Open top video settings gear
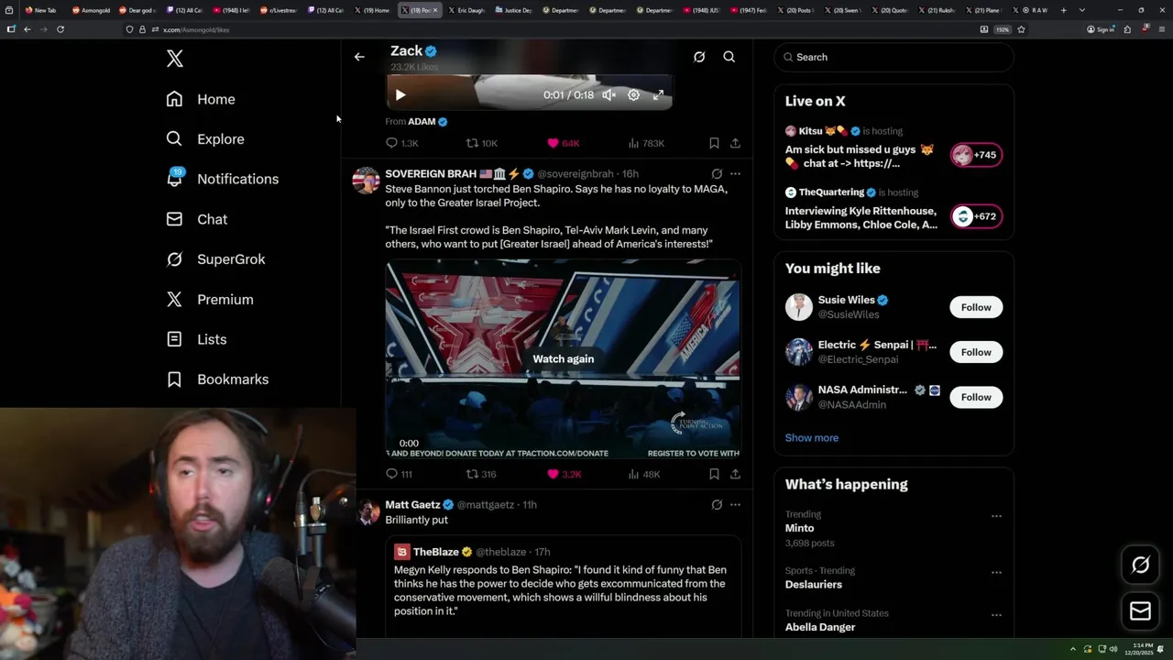The width and height of the screenshot is (1173, 660). pos(633,95)
